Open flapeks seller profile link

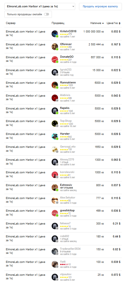[65, 108]
